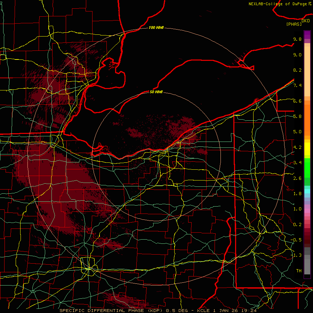Click the 100 NMI range ring label
This screenshot has width=313, height=313.
pyautogui.click(x=156, y=27)
